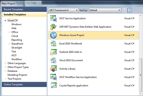The image size is (143, 96).
Task: Select the Reporting category
Action: click(17, 40)
